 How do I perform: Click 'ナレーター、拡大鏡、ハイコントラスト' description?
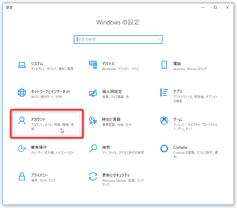point(52,153)
